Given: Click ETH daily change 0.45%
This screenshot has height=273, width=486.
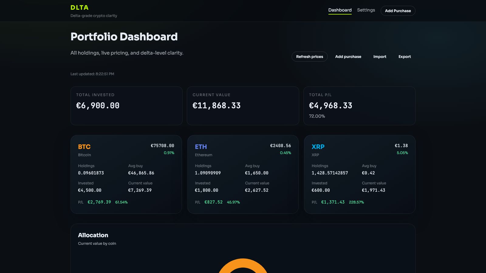Looking at the screenshot, I should click(x=286, y=153).
